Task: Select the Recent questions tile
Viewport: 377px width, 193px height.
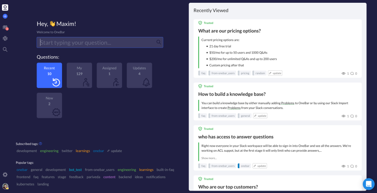Action: coord(49,75)
